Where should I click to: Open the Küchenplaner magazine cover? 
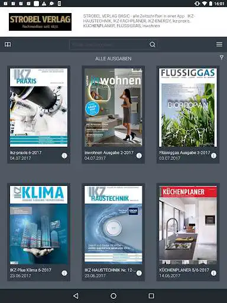pyautogui.click(x=188, y=225)
